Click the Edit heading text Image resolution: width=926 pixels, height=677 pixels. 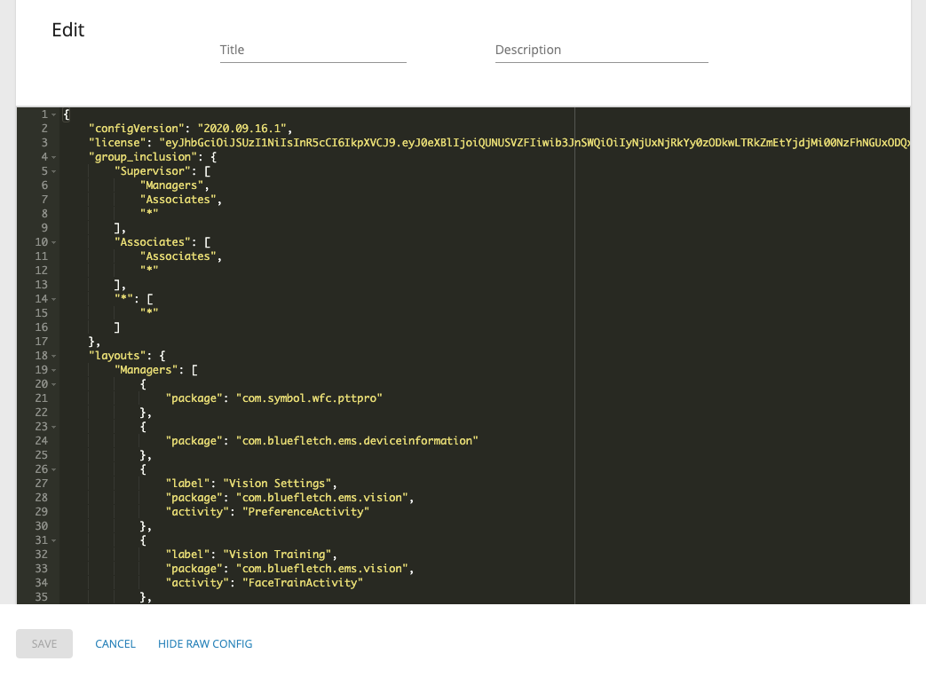tap(67, 30)
